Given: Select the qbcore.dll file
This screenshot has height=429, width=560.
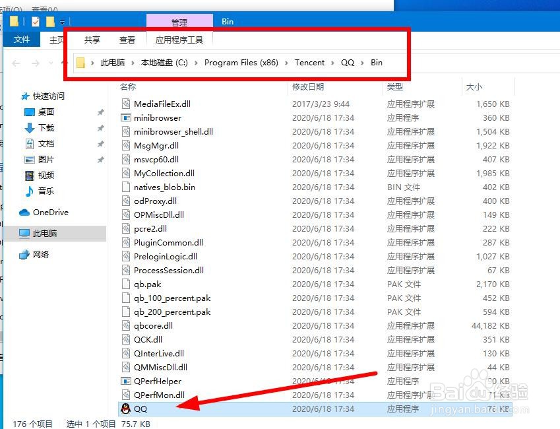Looking at the screenshot, I should pos(153,326).
